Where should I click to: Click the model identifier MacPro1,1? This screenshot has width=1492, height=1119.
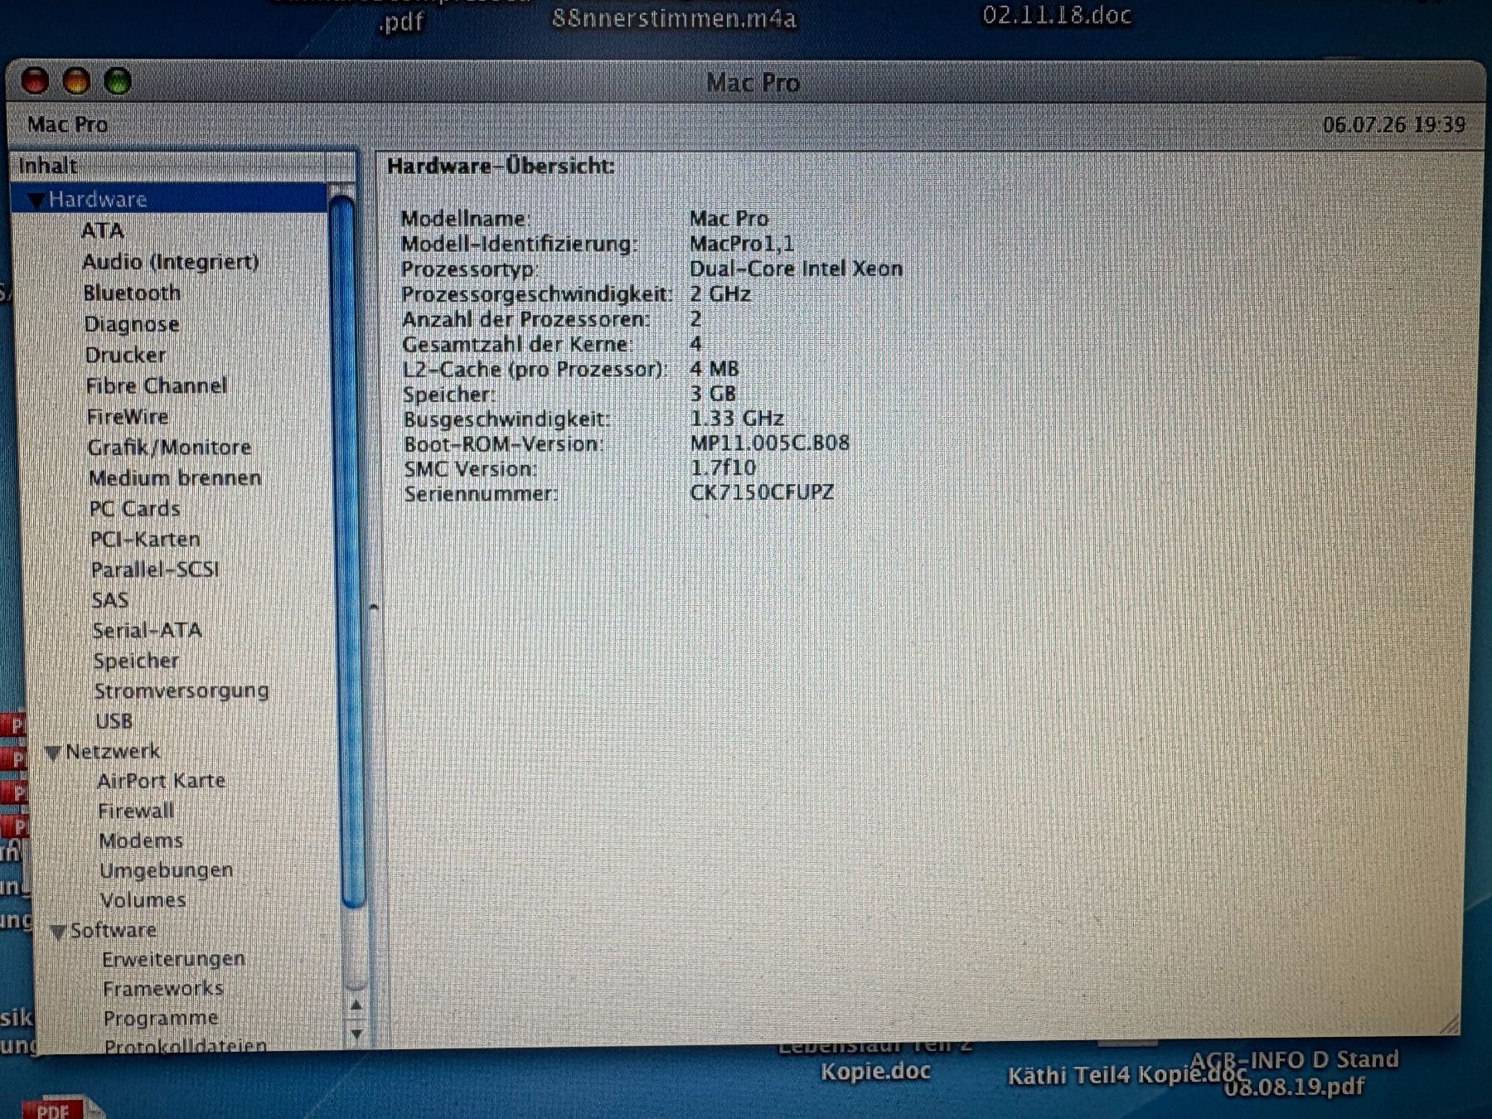(742, 244)
